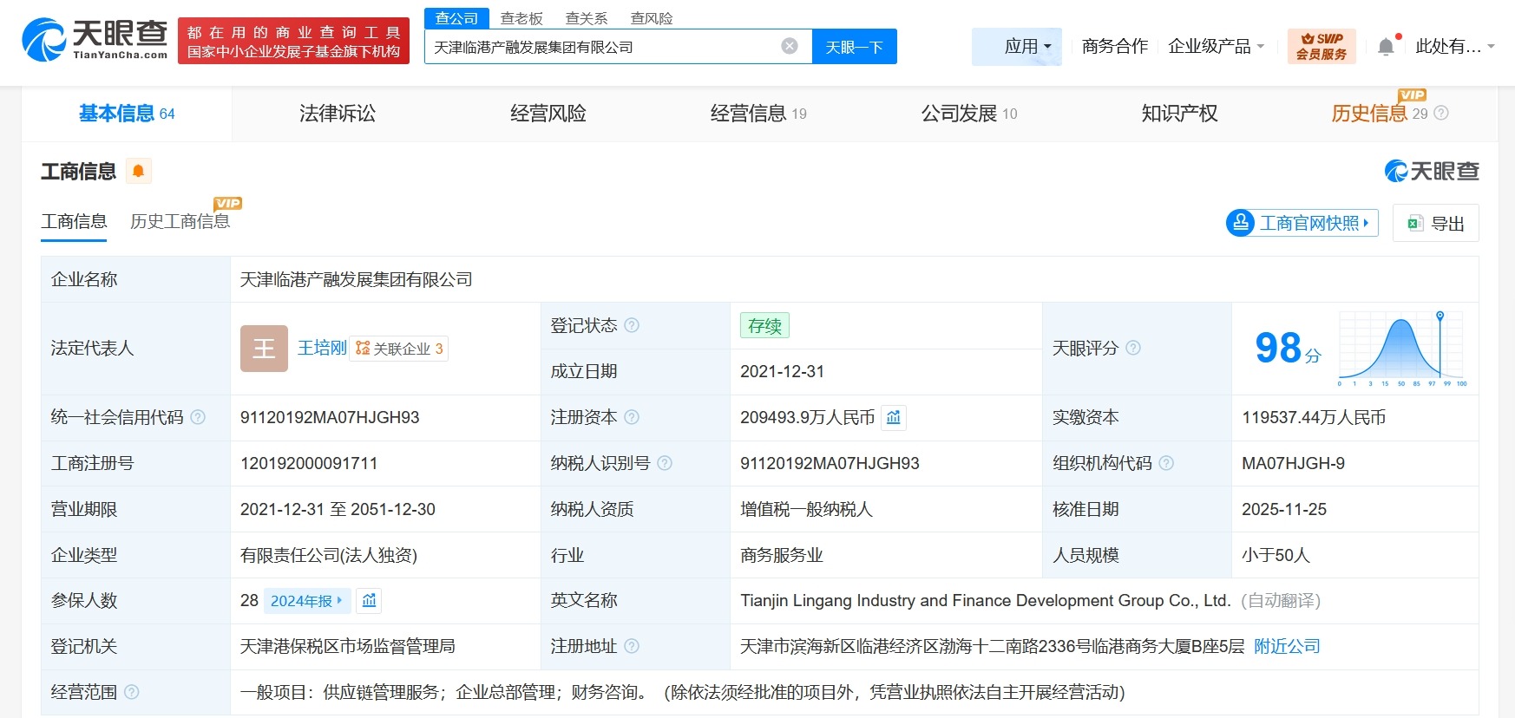
Task: Click the red promotional banner 都在用的商业查询工具
Action: (x=293, y=42)
